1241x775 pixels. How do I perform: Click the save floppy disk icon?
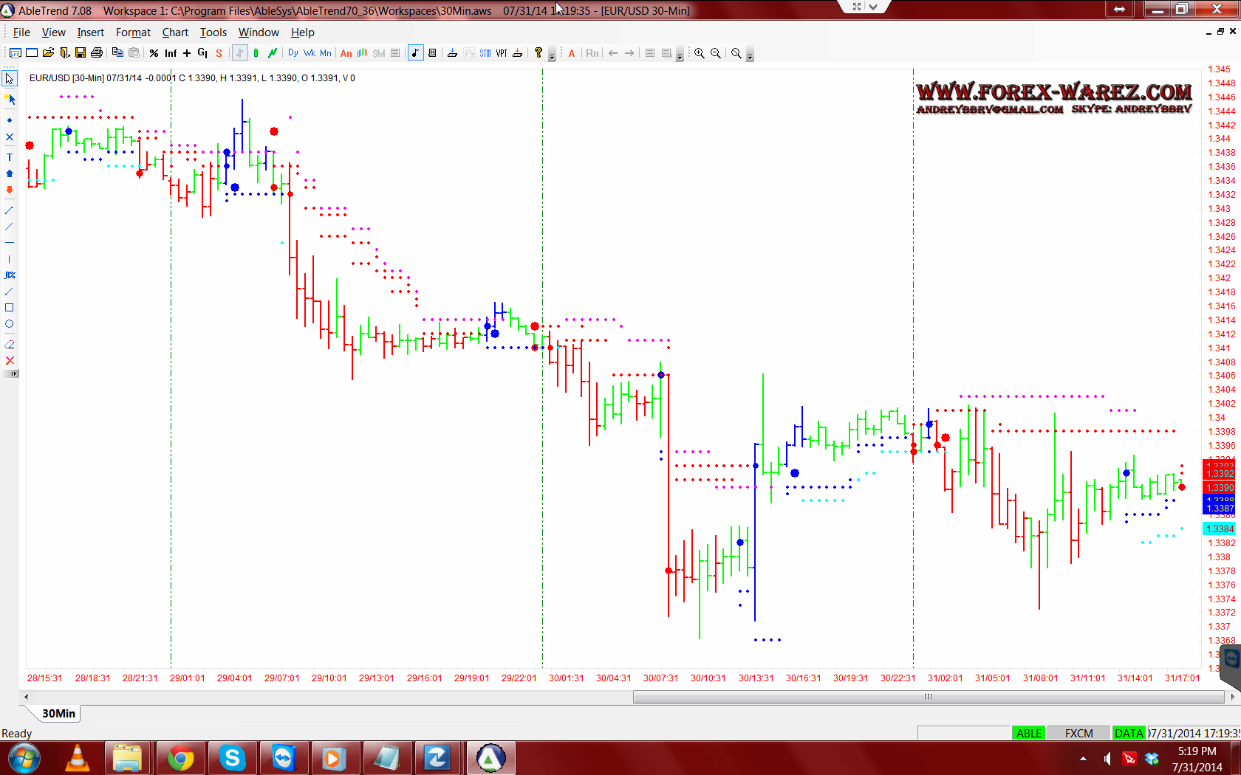click(81, 53)
